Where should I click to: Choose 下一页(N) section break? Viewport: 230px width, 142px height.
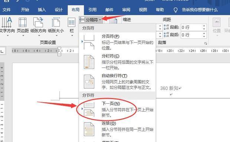tap(117, 109)
